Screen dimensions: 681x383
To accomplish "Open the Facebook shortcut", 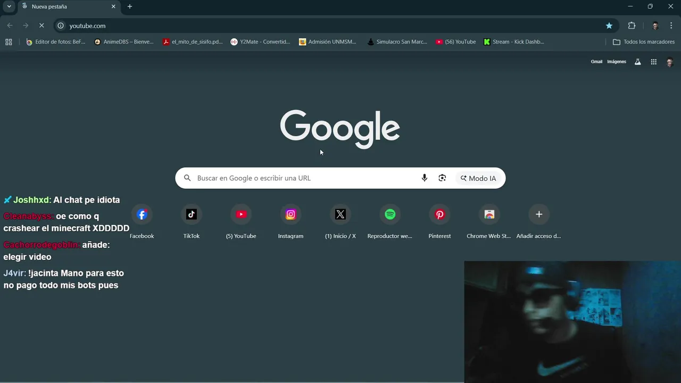I will [142, 222].
